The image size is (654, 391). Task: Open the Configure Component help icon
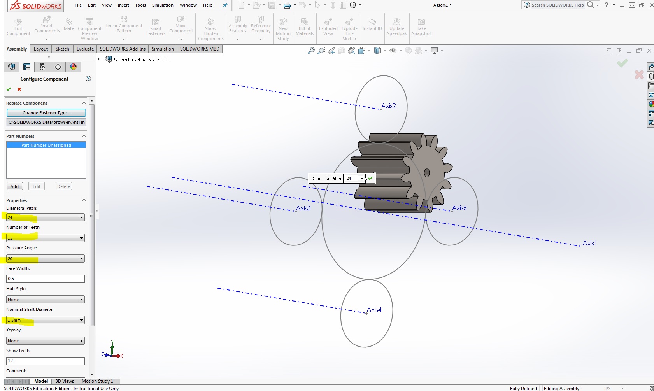88,79
